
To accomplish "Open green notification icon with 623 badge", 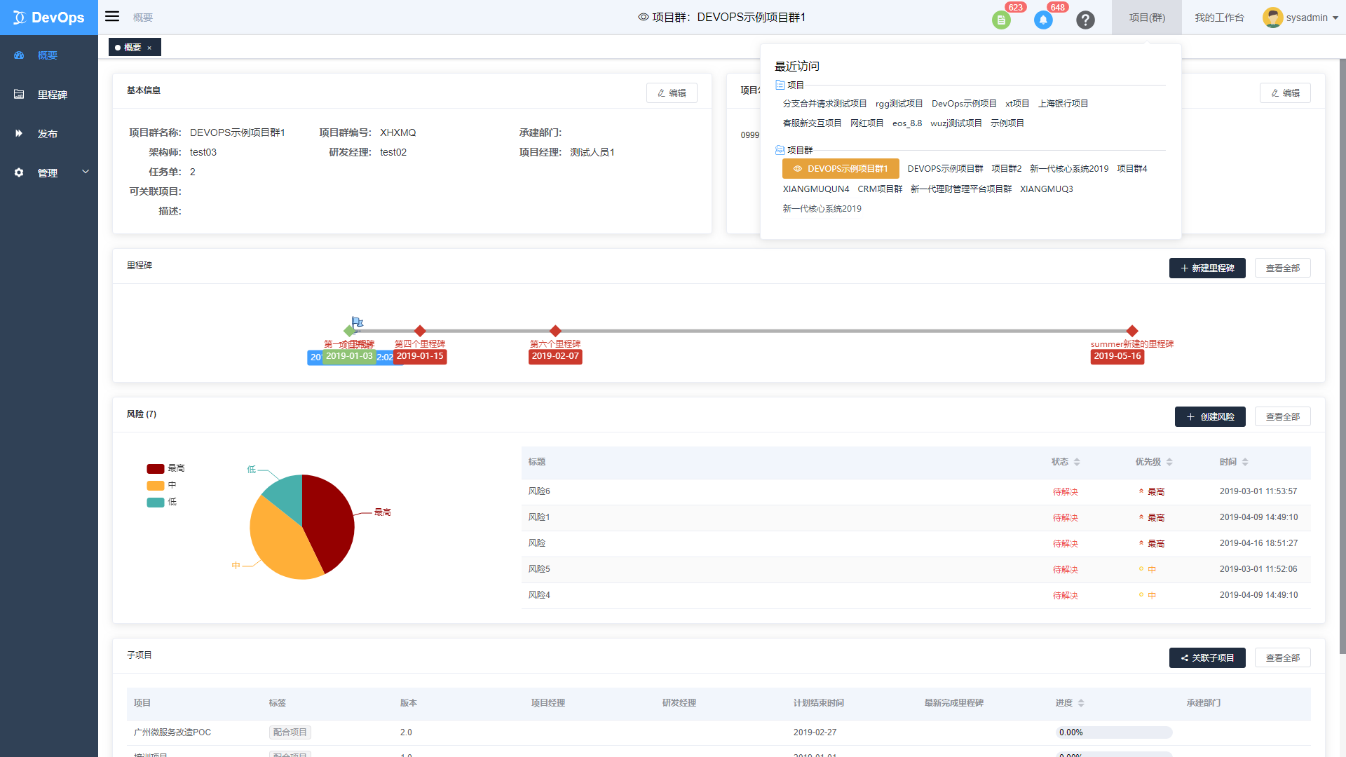I will click(1001, 20).
